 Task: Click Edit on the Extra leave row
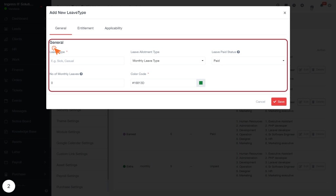pyautogui.click(x=304, y=166)
